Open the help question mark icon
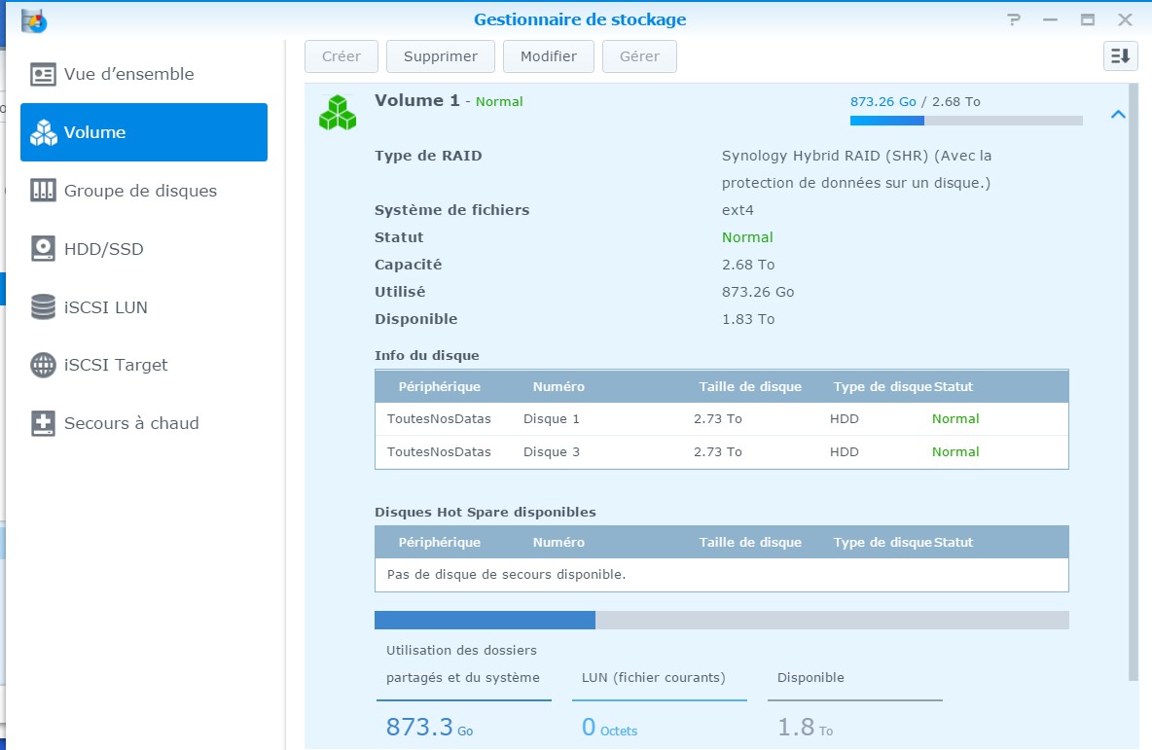Viewport: 1152px width, 750px height. point(1014,19)
